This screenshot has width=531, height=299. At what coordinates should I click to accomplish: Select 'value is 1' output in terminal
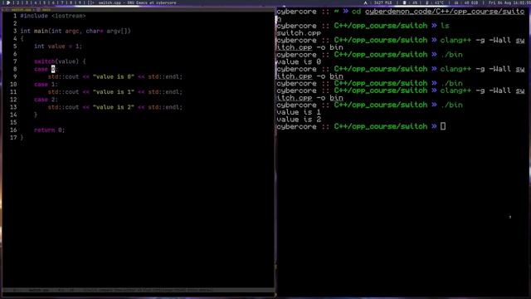299,112
